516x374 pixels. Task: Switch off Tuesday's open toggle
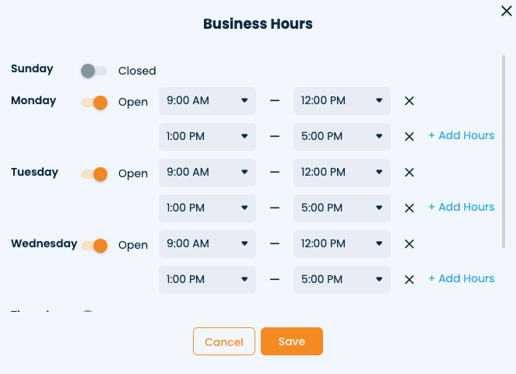[94, 173]
